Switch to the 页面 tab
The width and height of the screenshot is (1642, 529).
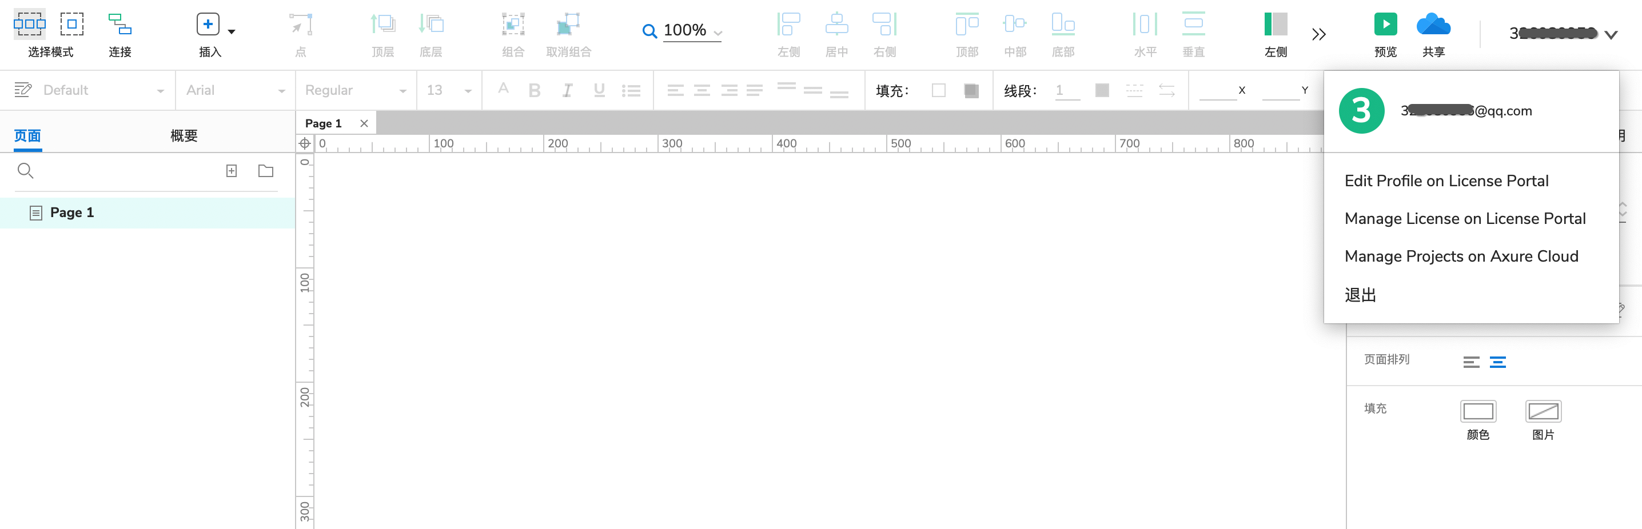tap(27, 135)
